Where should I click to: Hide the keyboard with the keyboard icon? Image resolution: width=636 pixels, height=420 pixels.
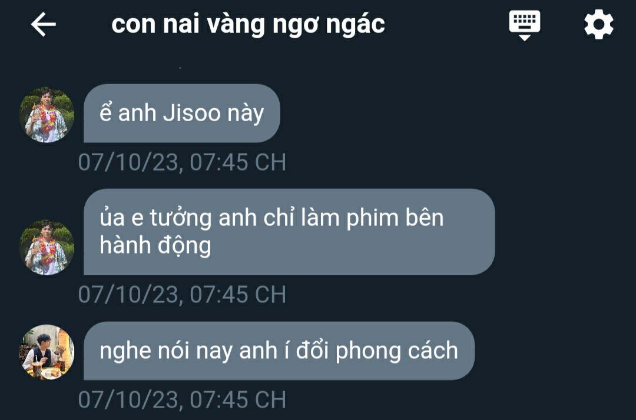tap(525, 25)
